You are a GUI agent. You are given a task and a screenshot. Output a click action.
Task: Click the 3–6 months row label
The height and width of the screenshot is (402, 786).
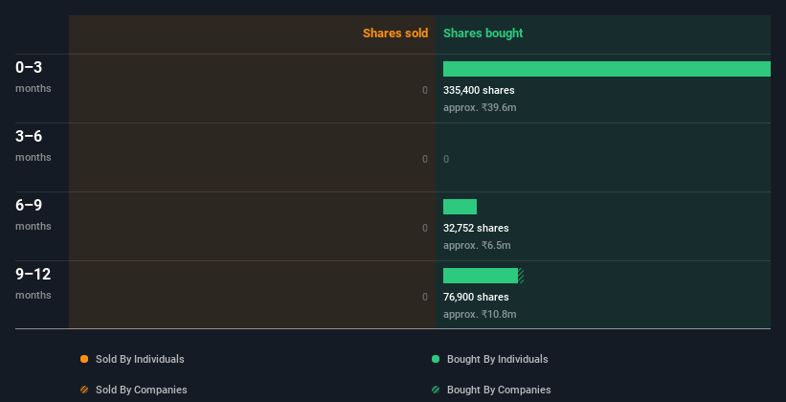click(x=34, y=145)
